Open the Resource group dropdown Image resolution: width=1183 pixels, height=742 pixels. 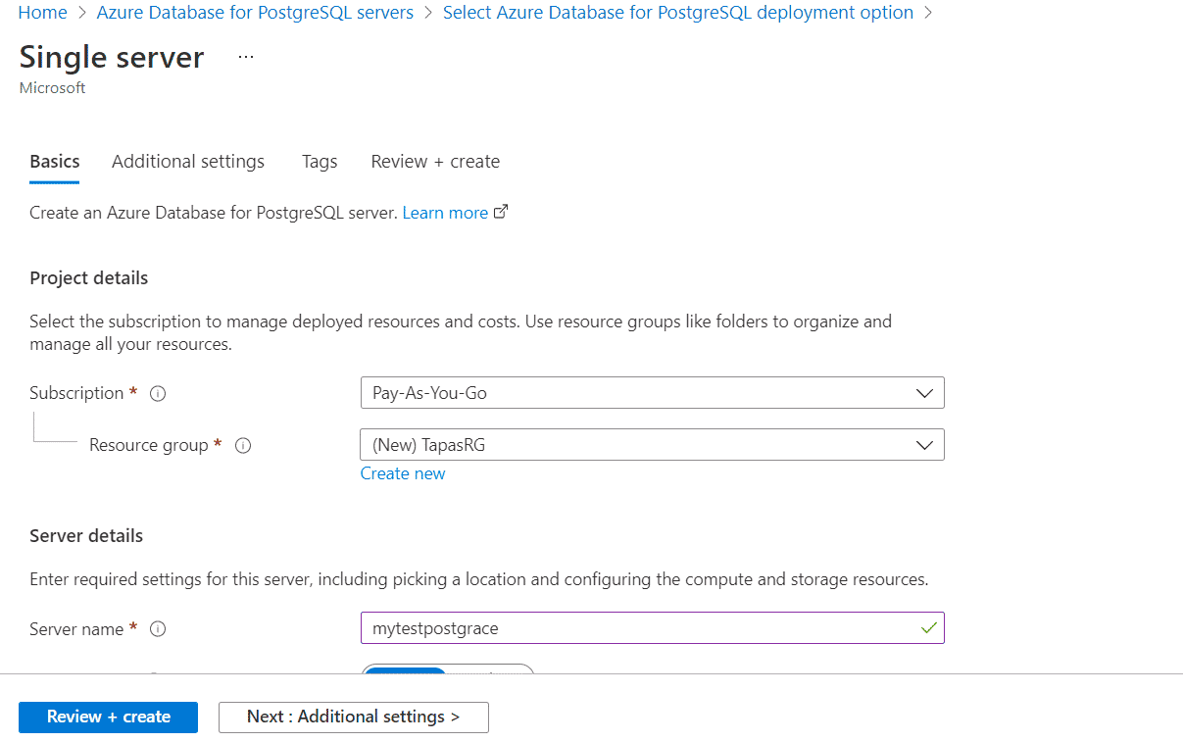pos(652,444)
